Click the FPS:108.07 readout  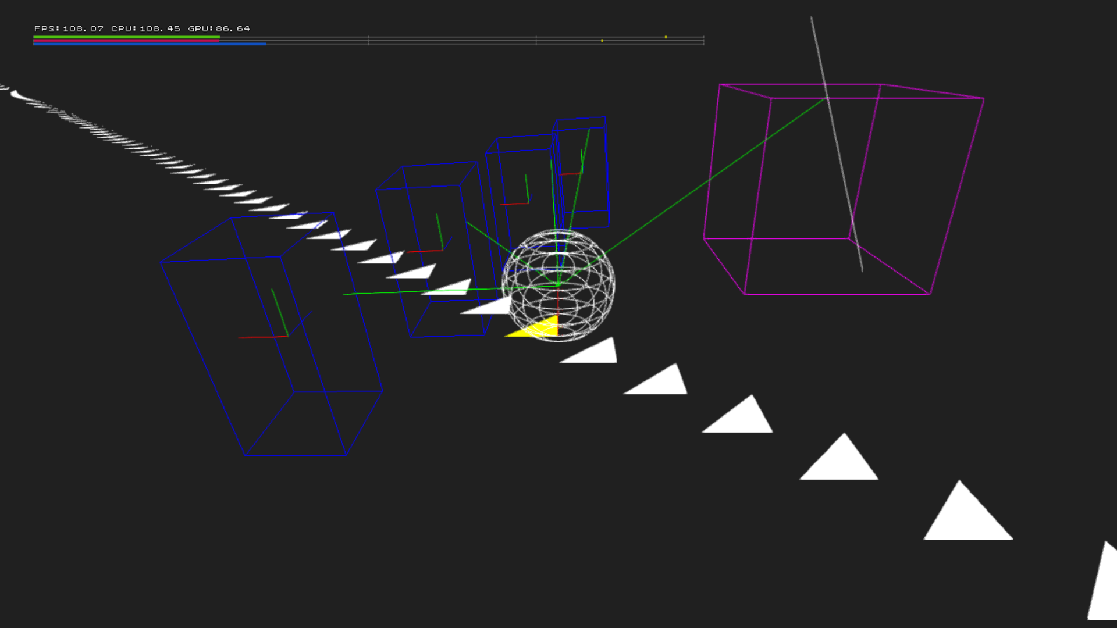pyautogui.click(x=69, y=28)
